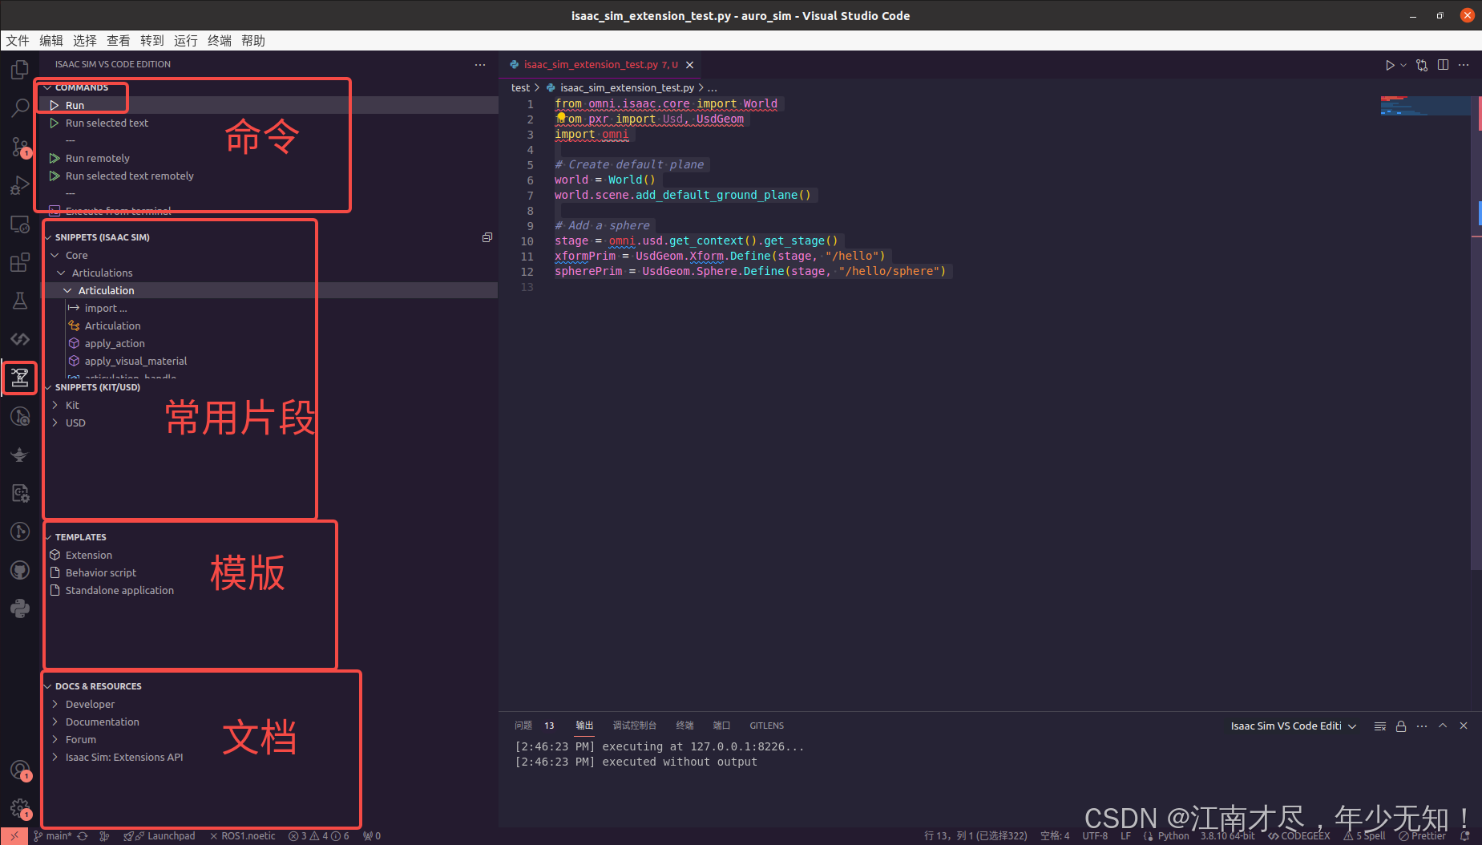
Task: Switch to the GITLENS panel tab
Action: pos(767,726)
